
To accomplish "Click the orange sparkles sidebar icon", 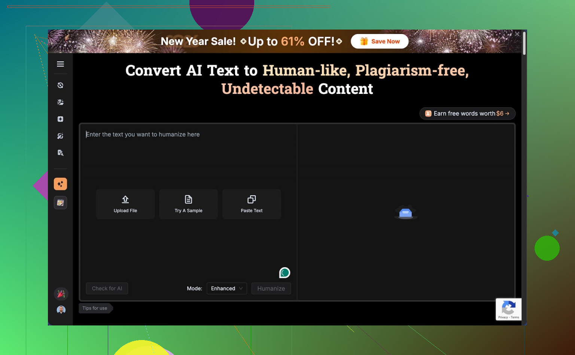I will 60,184.
